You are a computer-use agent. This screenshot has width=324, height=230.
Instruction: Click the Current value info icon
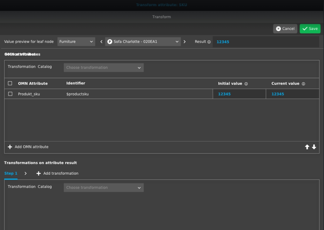coord(303,84)
